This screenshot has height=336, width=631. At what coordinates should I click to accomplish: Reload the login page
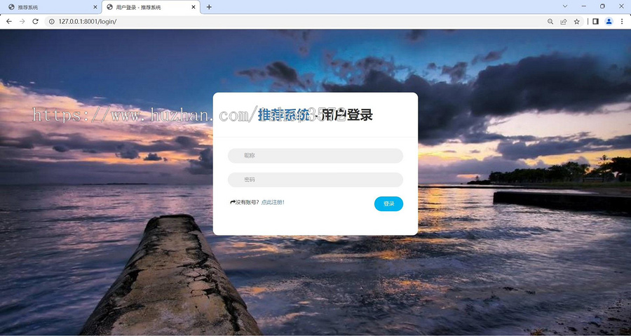point(36,21)
